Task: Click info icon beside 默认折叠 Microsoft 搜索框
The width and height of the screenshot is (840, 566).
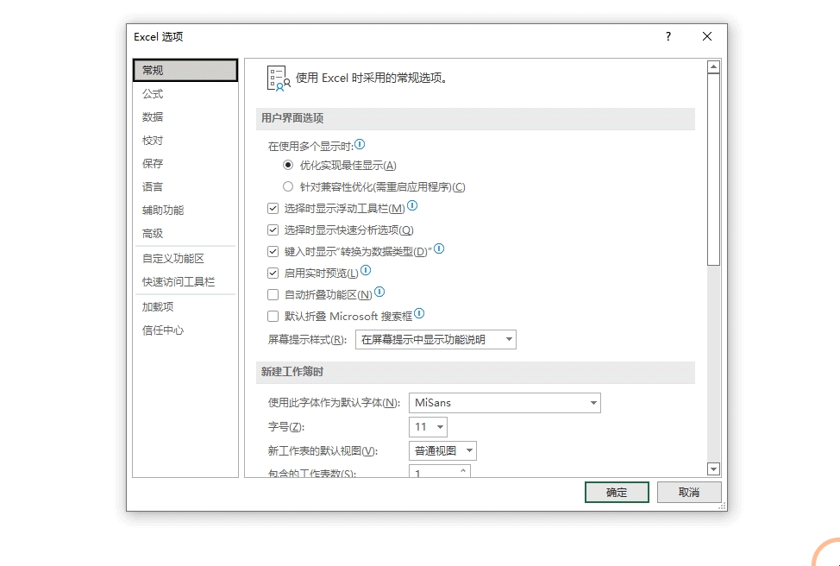Action: coord(419,313)
